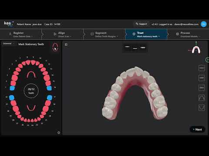Open the Universal numbering system dropdown

point(8,43)
